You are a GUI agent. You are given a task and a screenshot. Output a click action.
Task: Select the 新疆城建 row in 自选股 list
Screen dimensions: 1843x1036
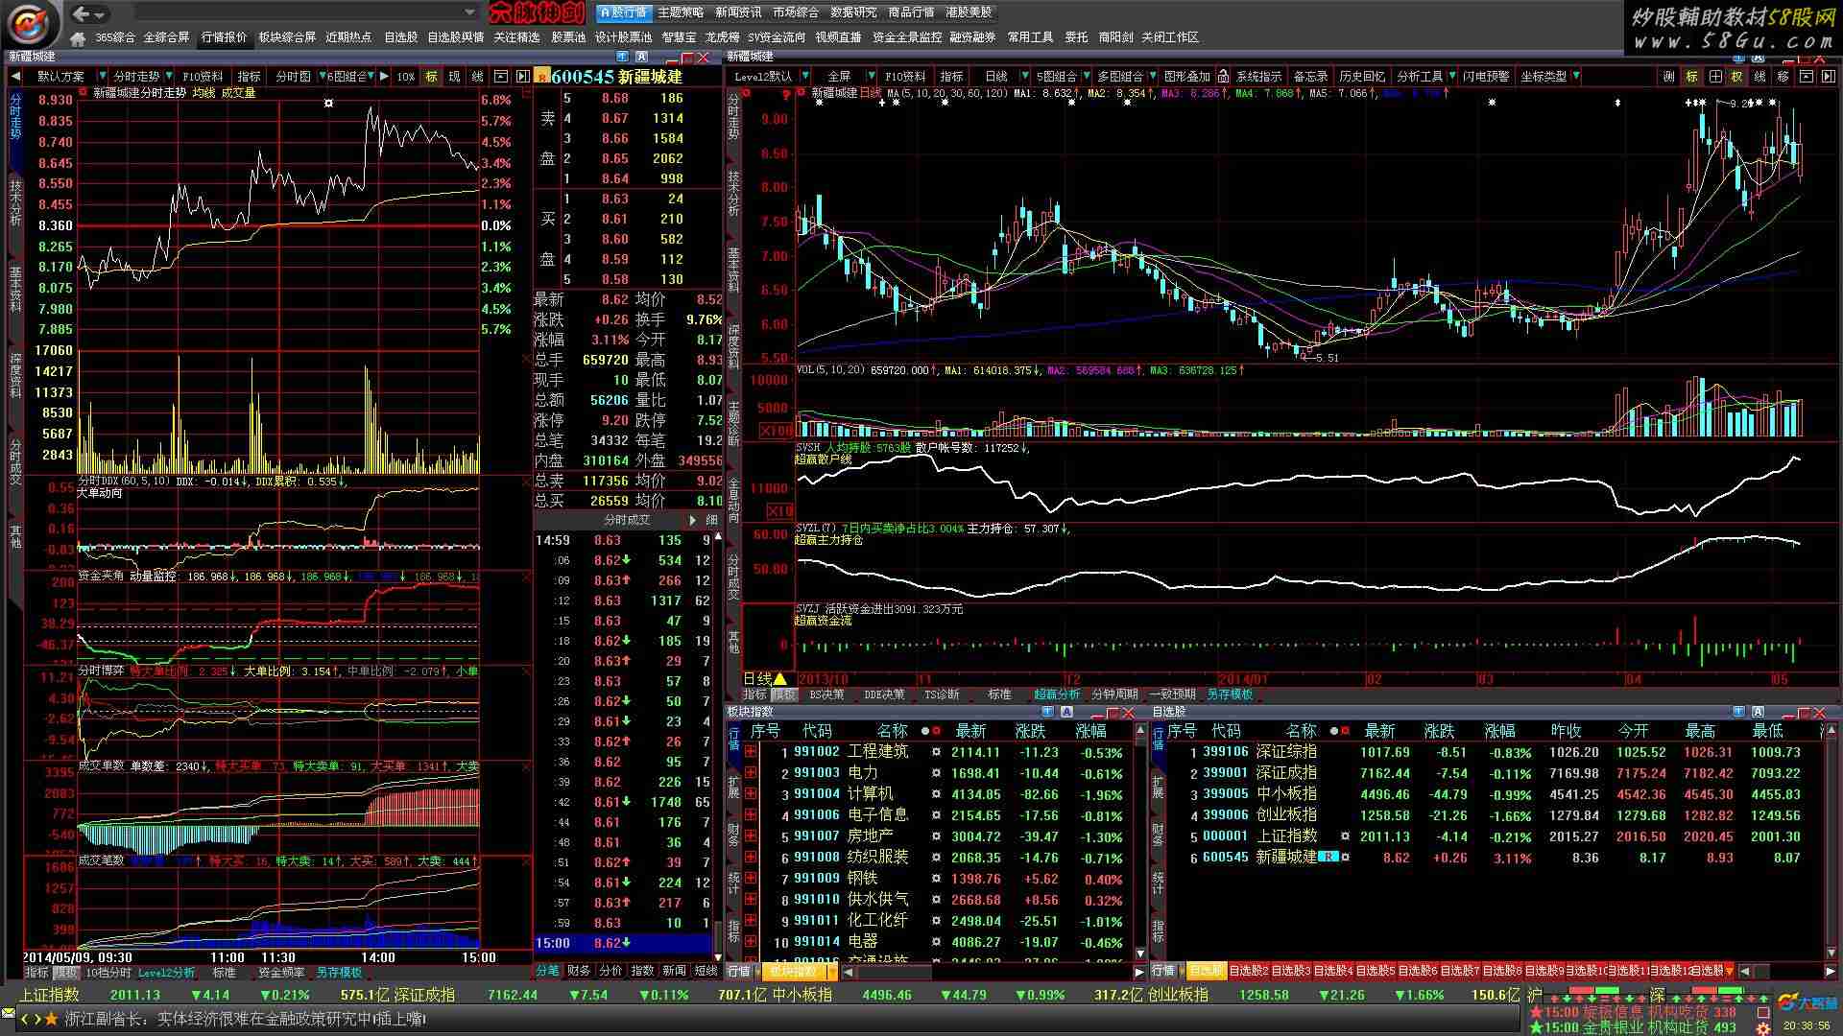1496,858
